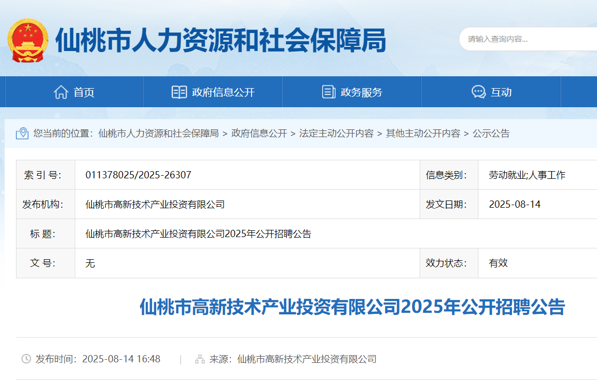
Task: Click the home icon in navigation bar
Action: [61, 92]
